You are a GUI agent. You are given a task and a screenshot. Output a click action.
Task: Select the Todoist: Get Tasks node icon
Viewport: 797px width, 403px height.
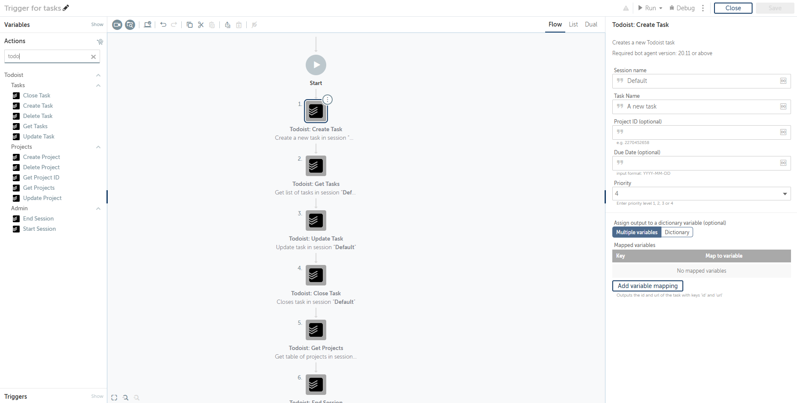pos(316,166)
